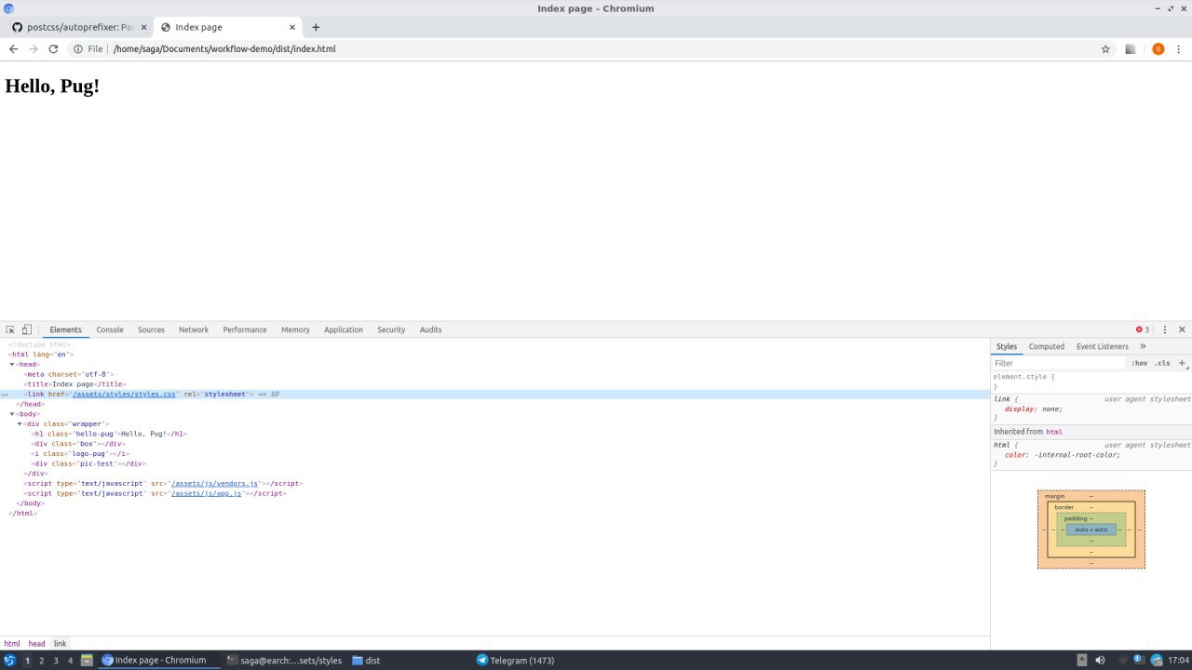Click the browser forward arrow
Viewport: 1192px width, 670px height.
point(34,48)
